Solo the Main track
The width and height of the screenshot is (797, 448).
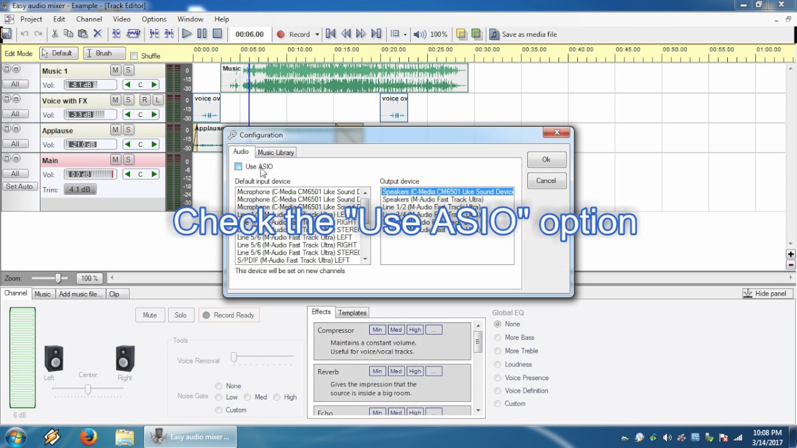pos(128,160)
